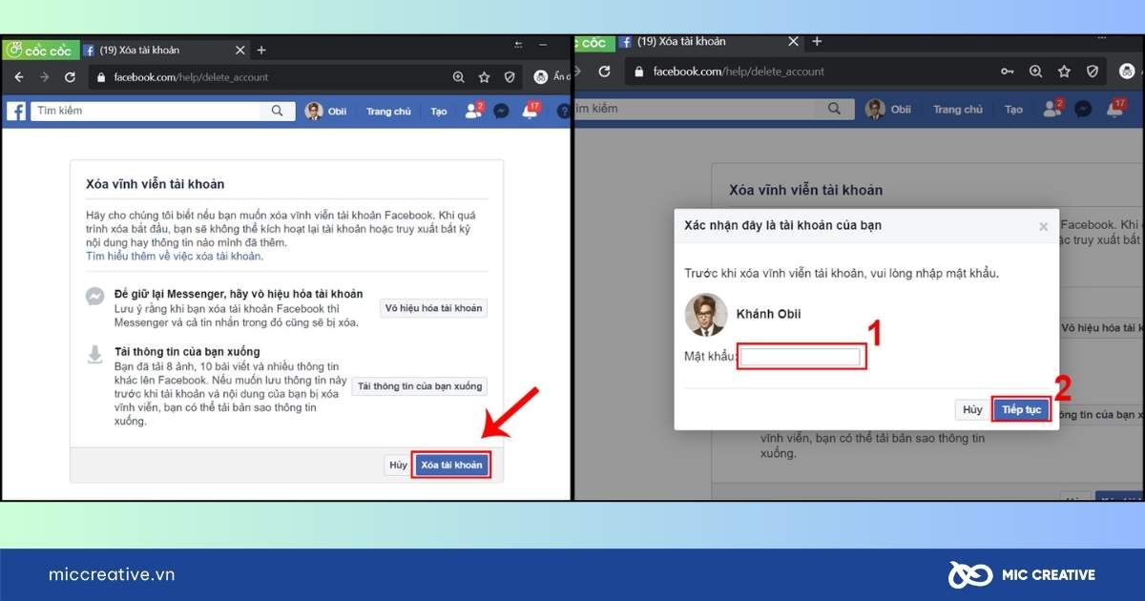Open the incognito profile icon in left window
1145x601 pixels.
(x=541, y=77)
